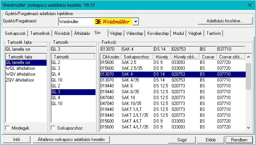Click the Weidmüller logo in manufacturer combo

(113, 22)
